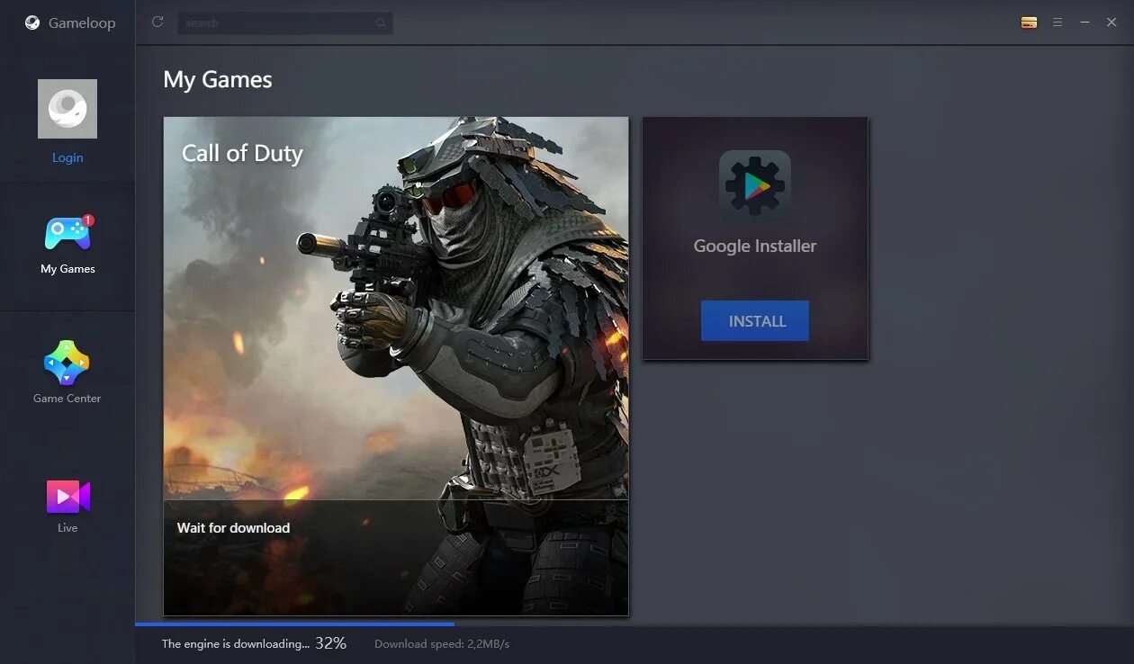Click the engine downloading status text

pos(236,644)
